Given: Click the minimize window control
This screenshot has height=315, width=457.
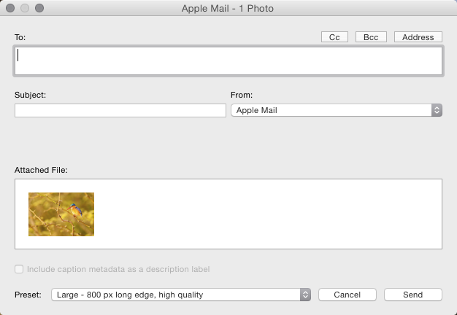Looking at the screenshot, I should 25,8.
